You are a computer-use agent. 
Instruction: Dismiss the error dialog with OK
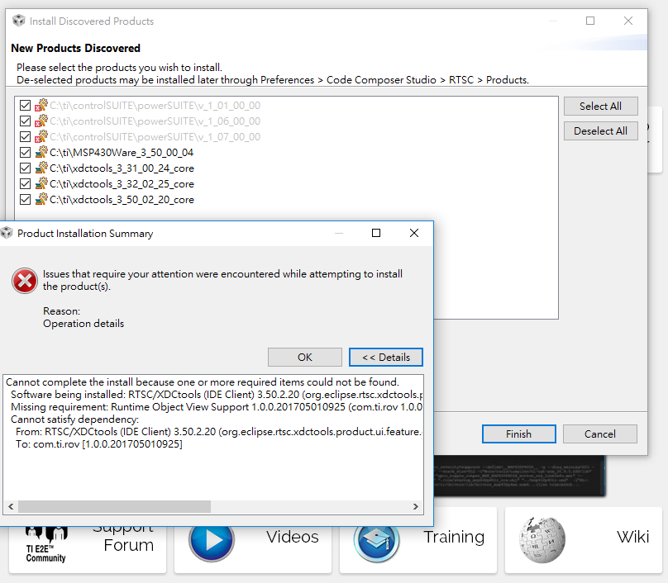[304, 357]
